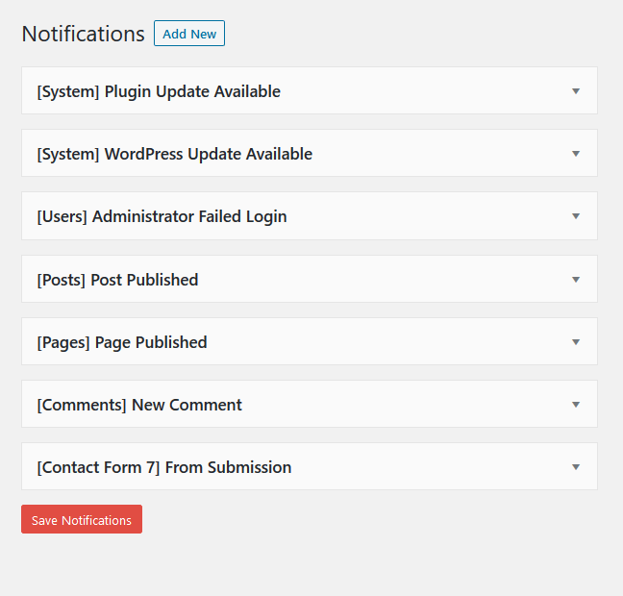Expand the New Comment arrow icon

tap(576, 405)
